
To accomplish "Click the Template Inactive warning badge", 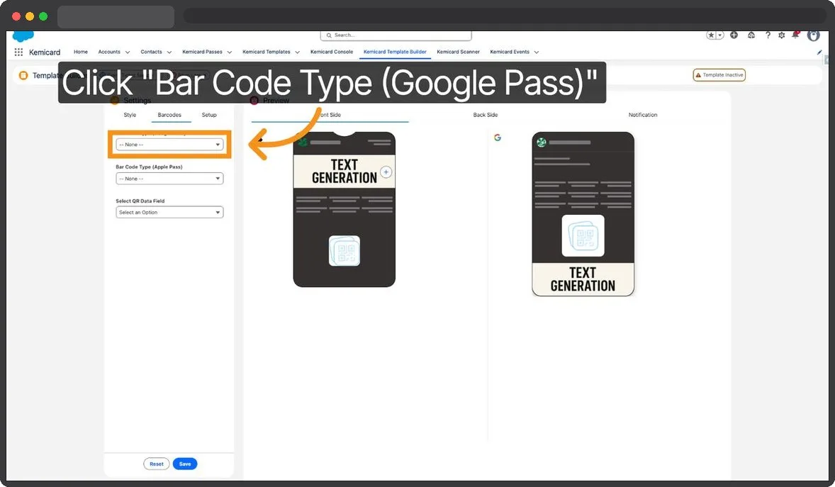I will (719, 75).
